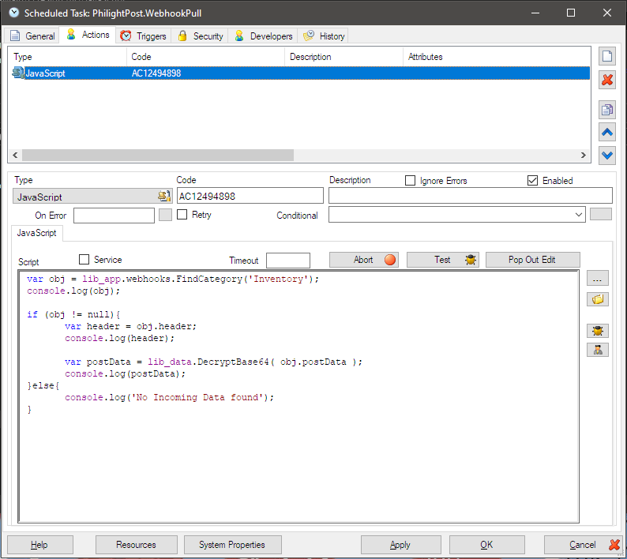Click 'No Incoming Data found' code line

pos(169,397)
